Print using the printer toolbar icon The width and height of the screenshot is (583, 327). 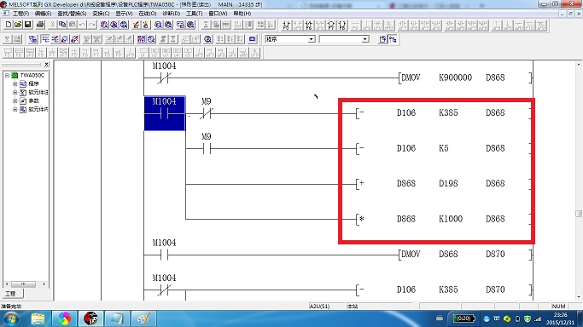pyautogui.click(x=40, y=25)
